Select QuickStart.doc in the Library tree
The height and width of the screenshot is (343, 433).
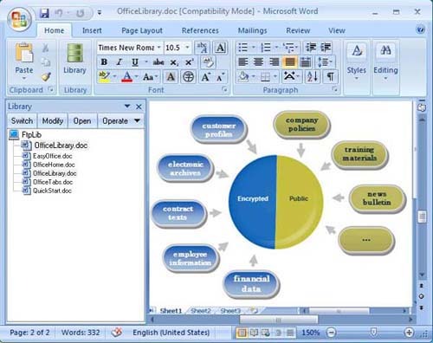pos(52,191)
